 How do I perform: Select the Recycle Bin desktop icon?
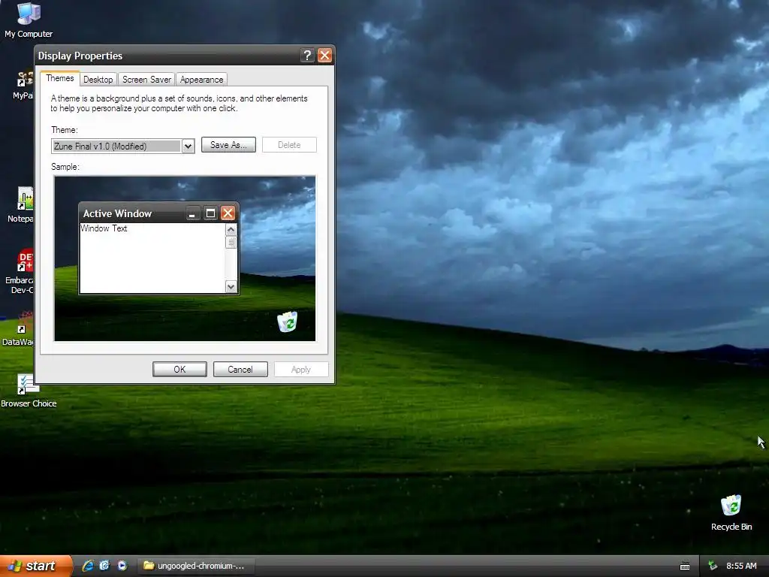pos(731,512)
